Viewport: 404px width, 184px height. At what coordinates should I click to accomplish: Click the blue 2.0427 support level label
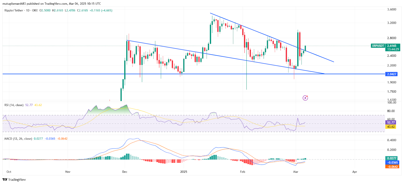pos(392,74)
